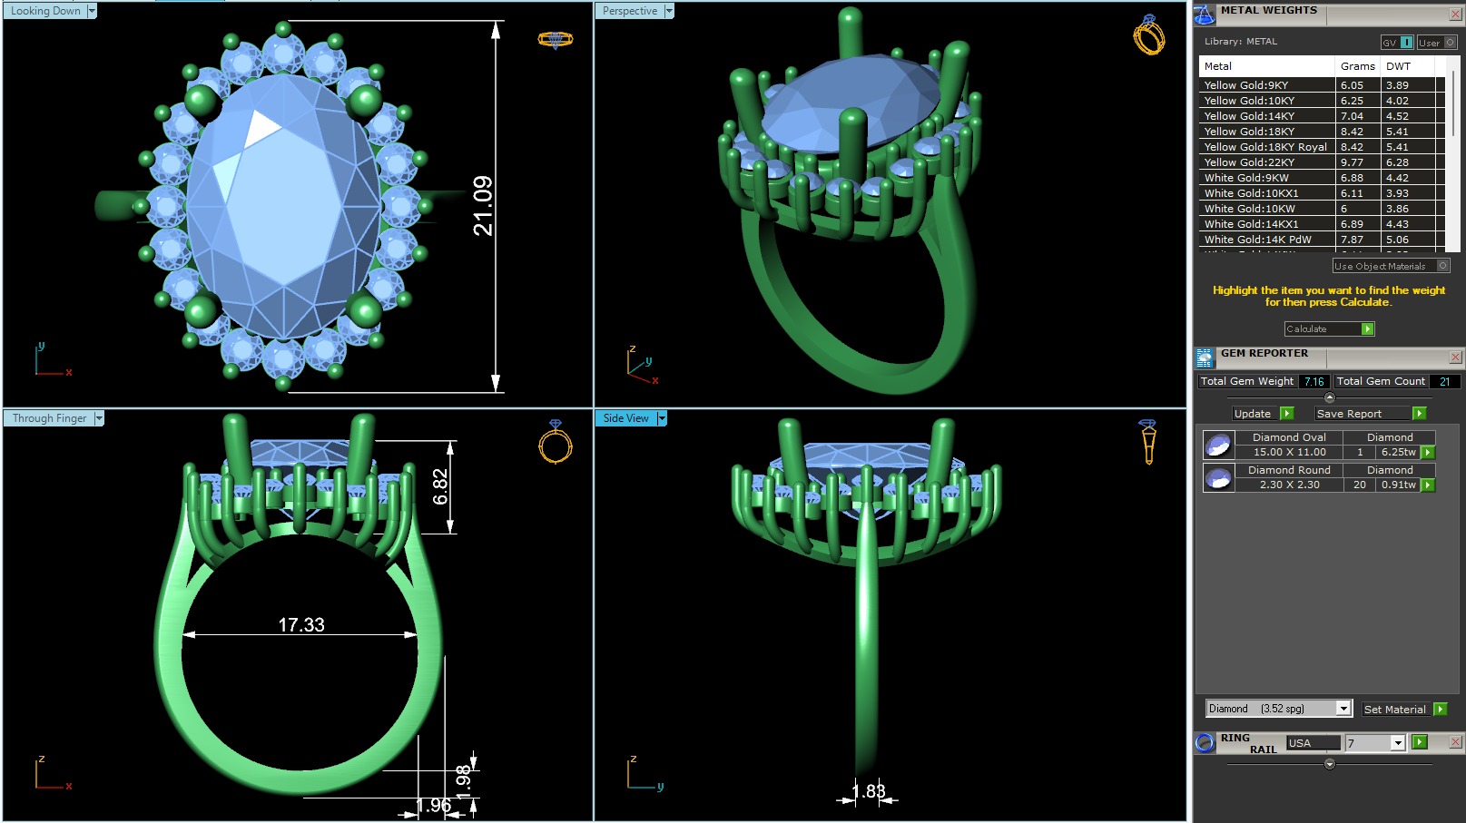Image resolution: width=1466 pixels, height=823 pixels.
Task: Click the Side View viewport ring icon
Action: click(x=1148, y=442)
